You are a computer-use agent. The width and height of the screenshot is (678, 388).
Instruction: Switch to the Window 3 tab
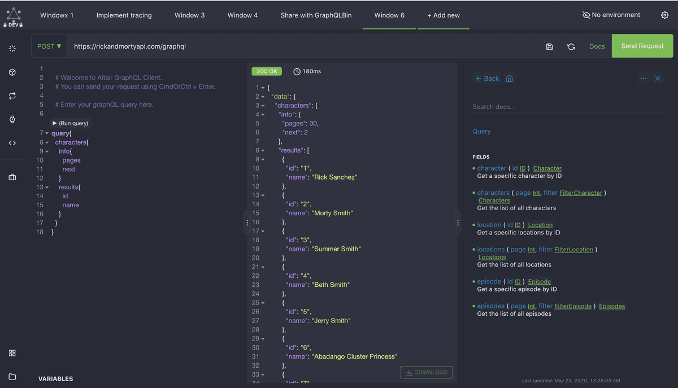pos(189,15)
